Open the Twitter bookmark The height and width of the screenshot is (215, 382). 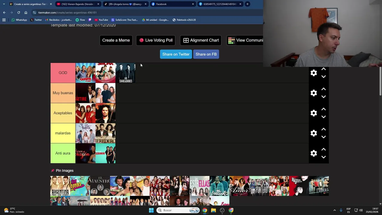click(36, 20)
